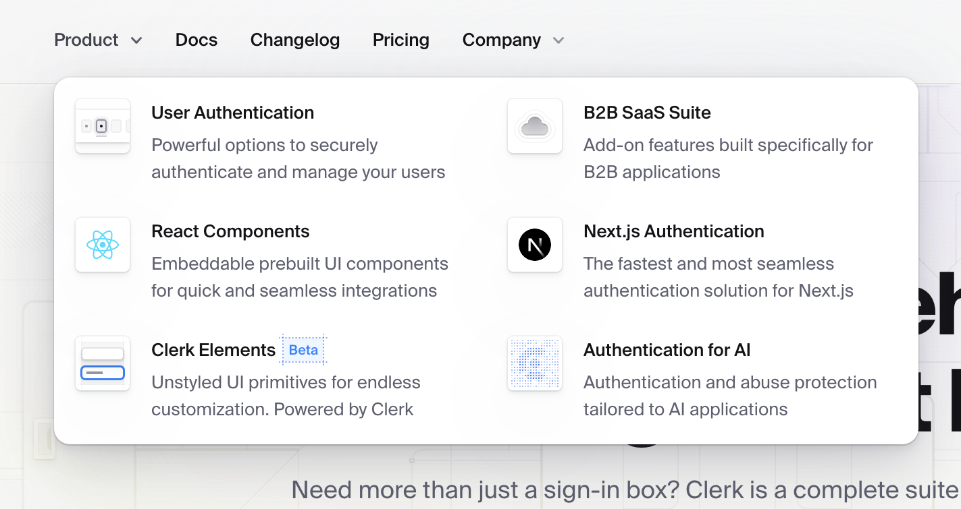Select the Authentication for AI heading
This screenshot has width=961, height=509.
tap(667, 350)
